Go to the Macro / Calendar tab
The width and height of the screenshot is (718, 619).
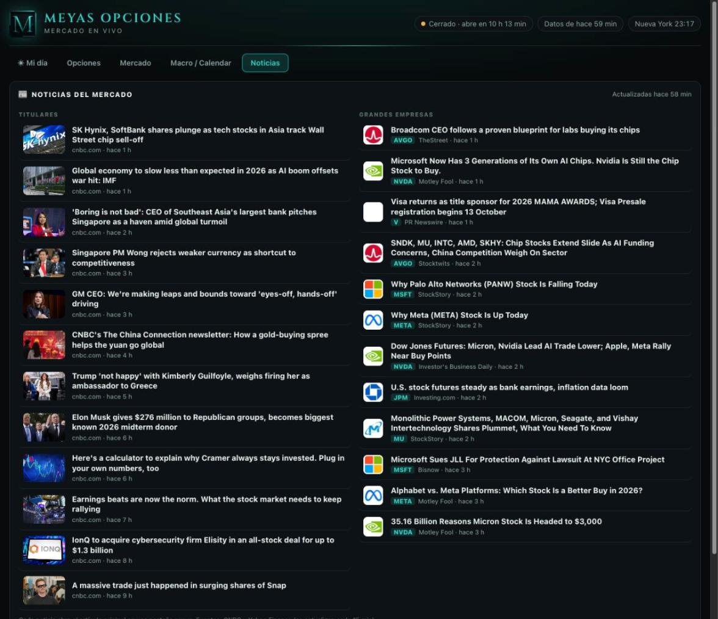pos(200,63)
